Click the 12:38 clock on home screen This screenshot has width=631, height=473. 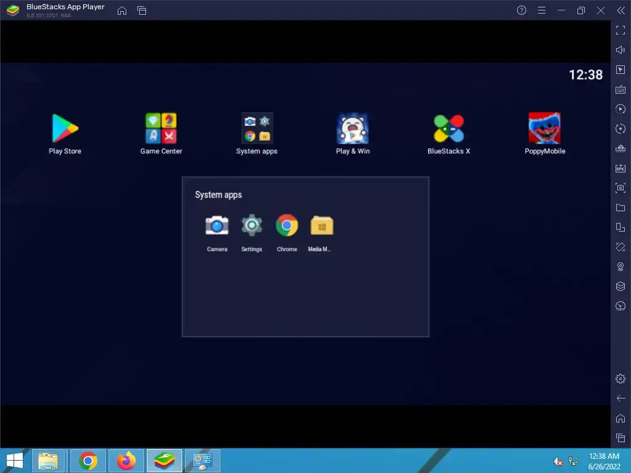(585, 75)
